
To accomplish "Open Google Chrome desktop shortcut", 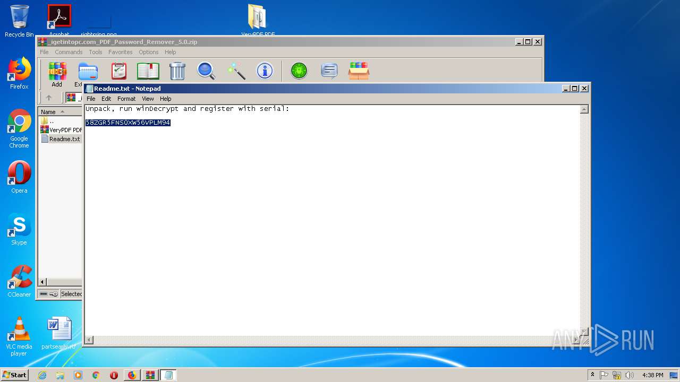I will point(19,129).
